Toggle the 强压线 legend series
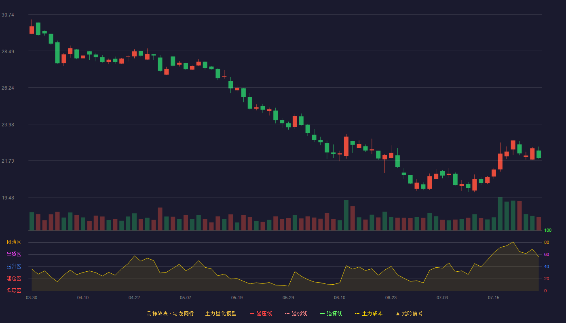 261,313
